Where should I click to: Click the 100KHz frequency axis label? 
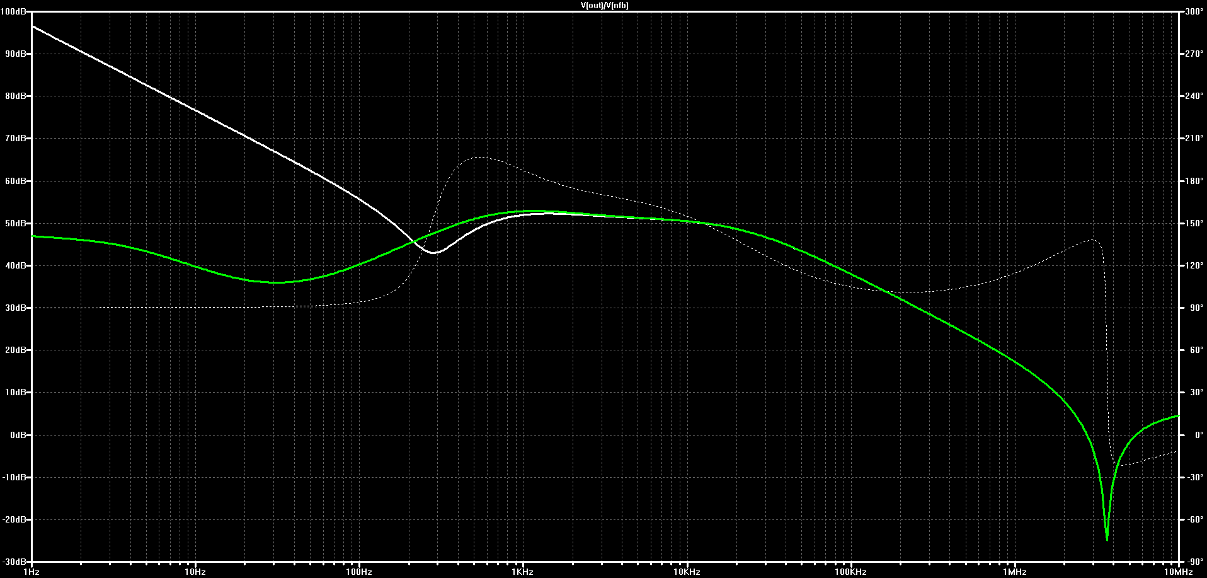coord(850,572)
